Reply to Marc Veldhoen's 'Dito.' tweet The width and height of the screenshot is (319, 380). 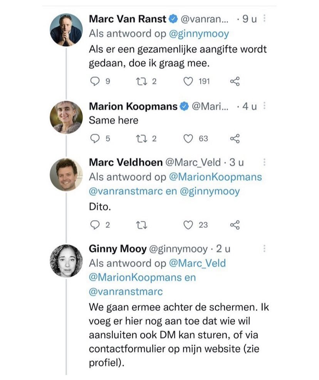click(95, 225)
